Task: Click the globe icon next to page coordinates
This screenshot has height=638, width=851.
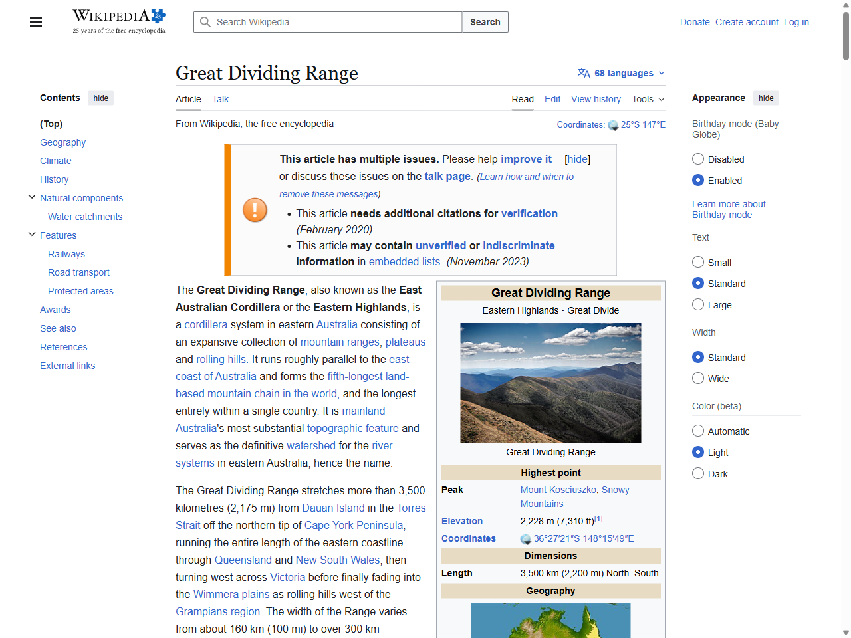Action: pos(612,124)
